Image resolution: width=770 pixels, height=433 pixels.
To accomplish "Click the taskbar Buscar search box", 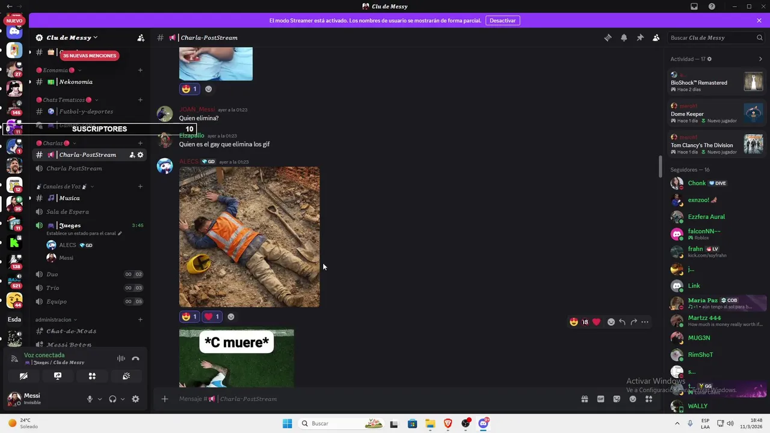I will pos(340,423).
